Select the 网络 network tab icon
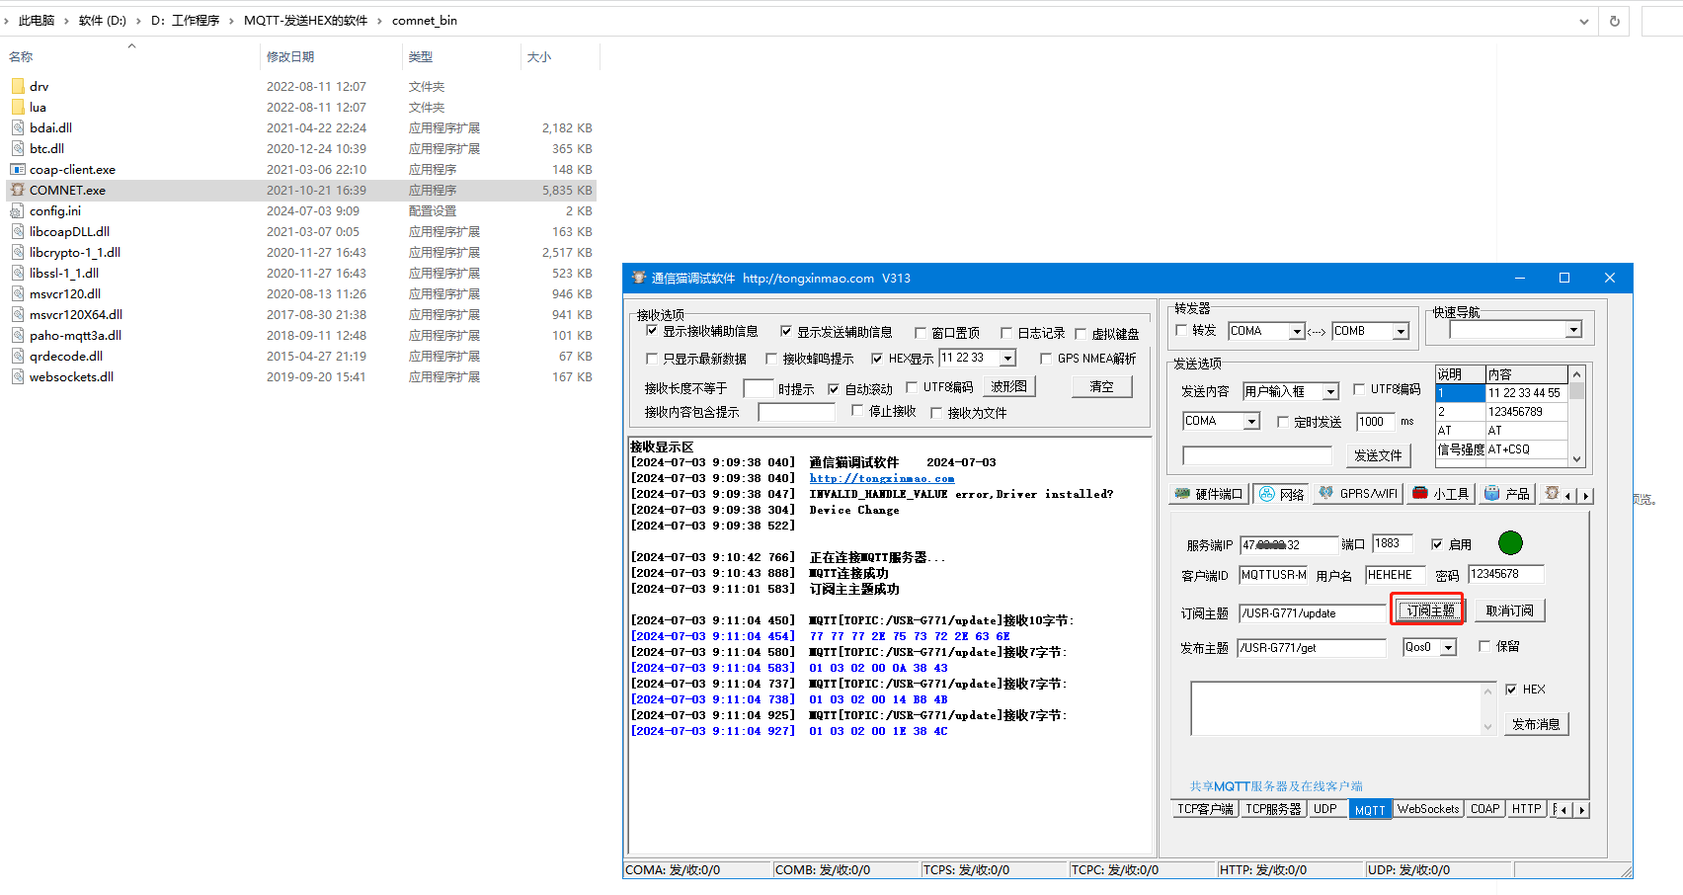This screenshot has width=1683, height=895. [1267, 494]
